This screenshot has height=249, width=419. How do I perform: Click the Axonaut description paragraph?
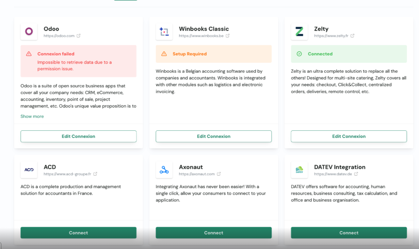click(x=211, y=193)
